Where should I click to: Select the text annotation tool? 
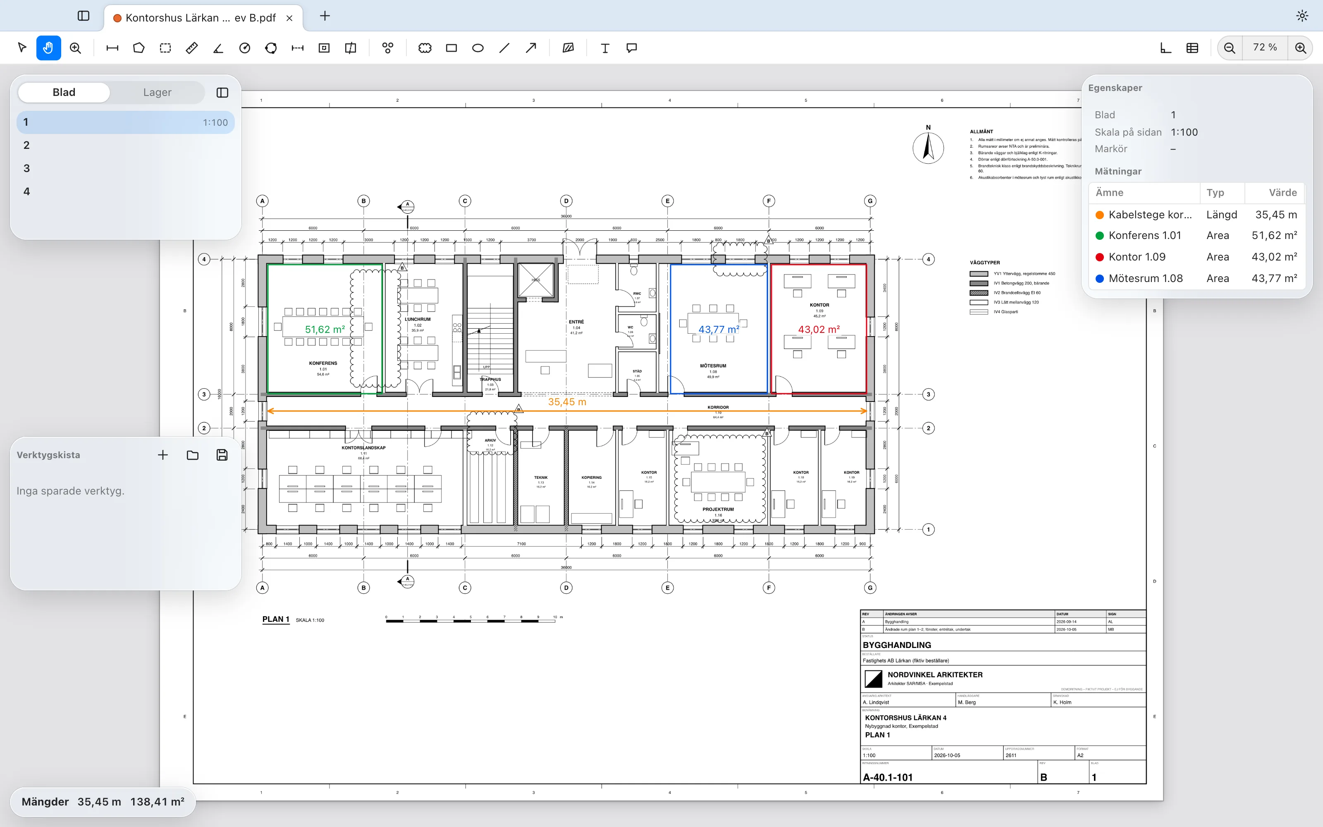pos(604,48)
